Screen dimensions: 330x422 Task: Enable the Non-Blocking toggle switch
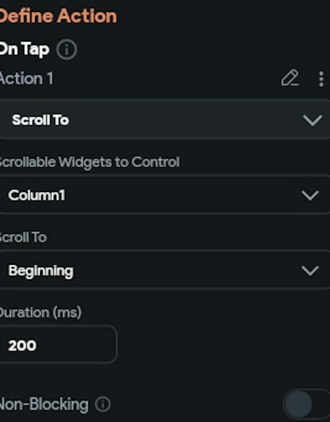pyautogui.click(x=306, y=404)
